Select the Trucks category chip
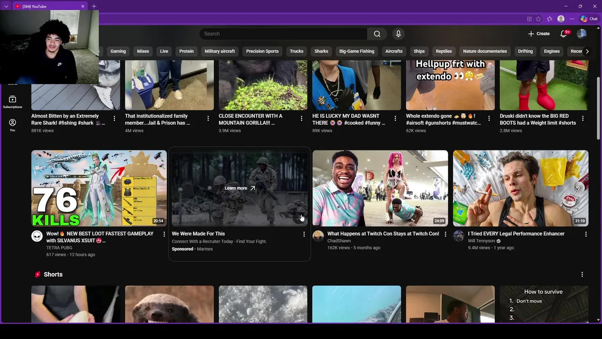The image size is (602, 339). [296, 51]
